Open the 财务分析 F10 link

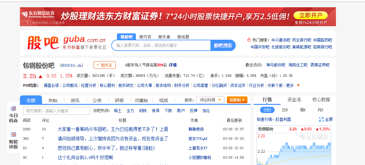[x=182, y=85]
